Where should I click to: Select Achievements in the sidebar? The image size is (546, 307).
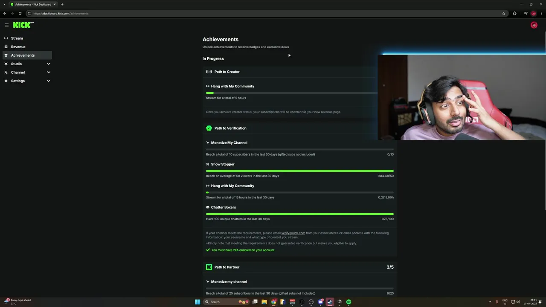[x=27, y=55]
